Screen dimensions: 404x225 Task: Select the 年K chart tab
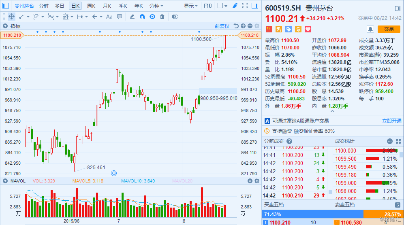[138, 6]
